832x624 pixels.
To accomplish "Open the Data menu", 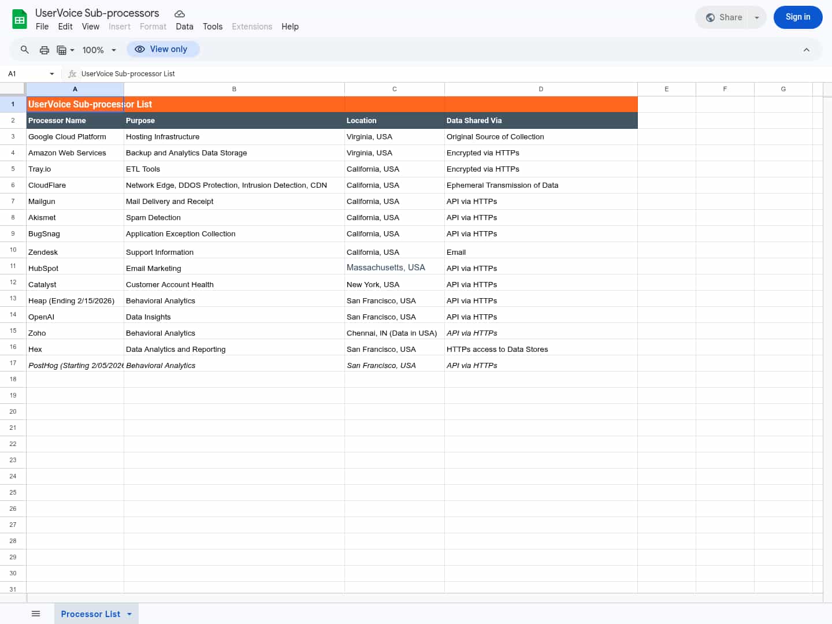I will (184, 27).
